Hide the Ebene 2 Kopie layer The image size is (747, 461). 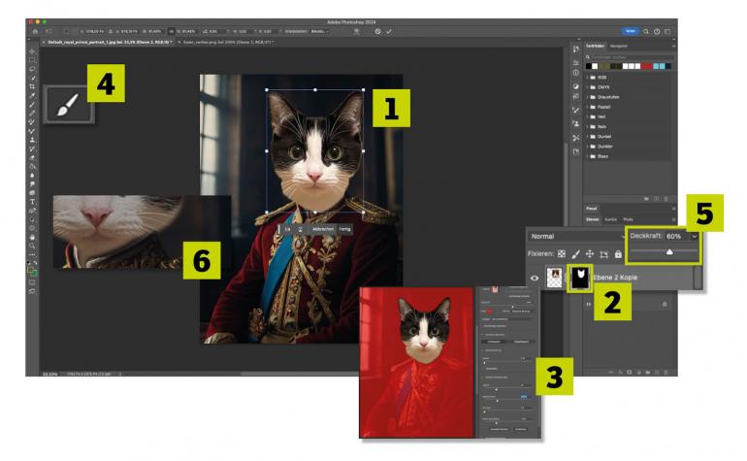[x=535, y=279]
